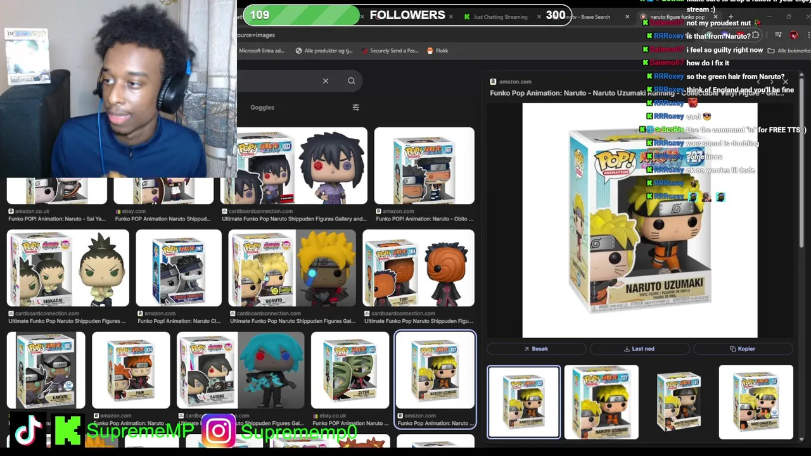Viewport: 811px width, 456px height.
Task: Open the amazon.com Naruto Cl... image result
Action: 179,268
